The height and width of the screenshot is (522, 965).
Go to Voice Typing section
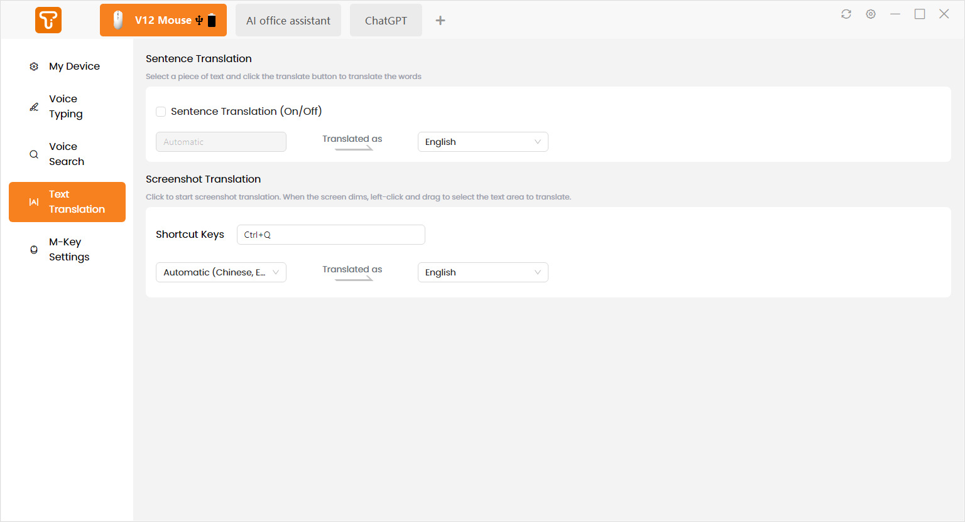point(66,107)
